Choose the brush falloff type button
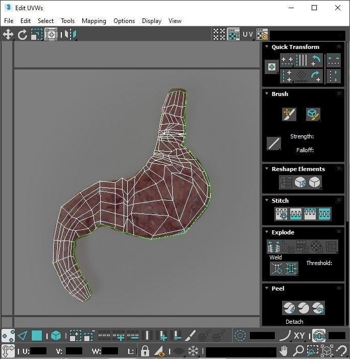 tap(274, 143)
